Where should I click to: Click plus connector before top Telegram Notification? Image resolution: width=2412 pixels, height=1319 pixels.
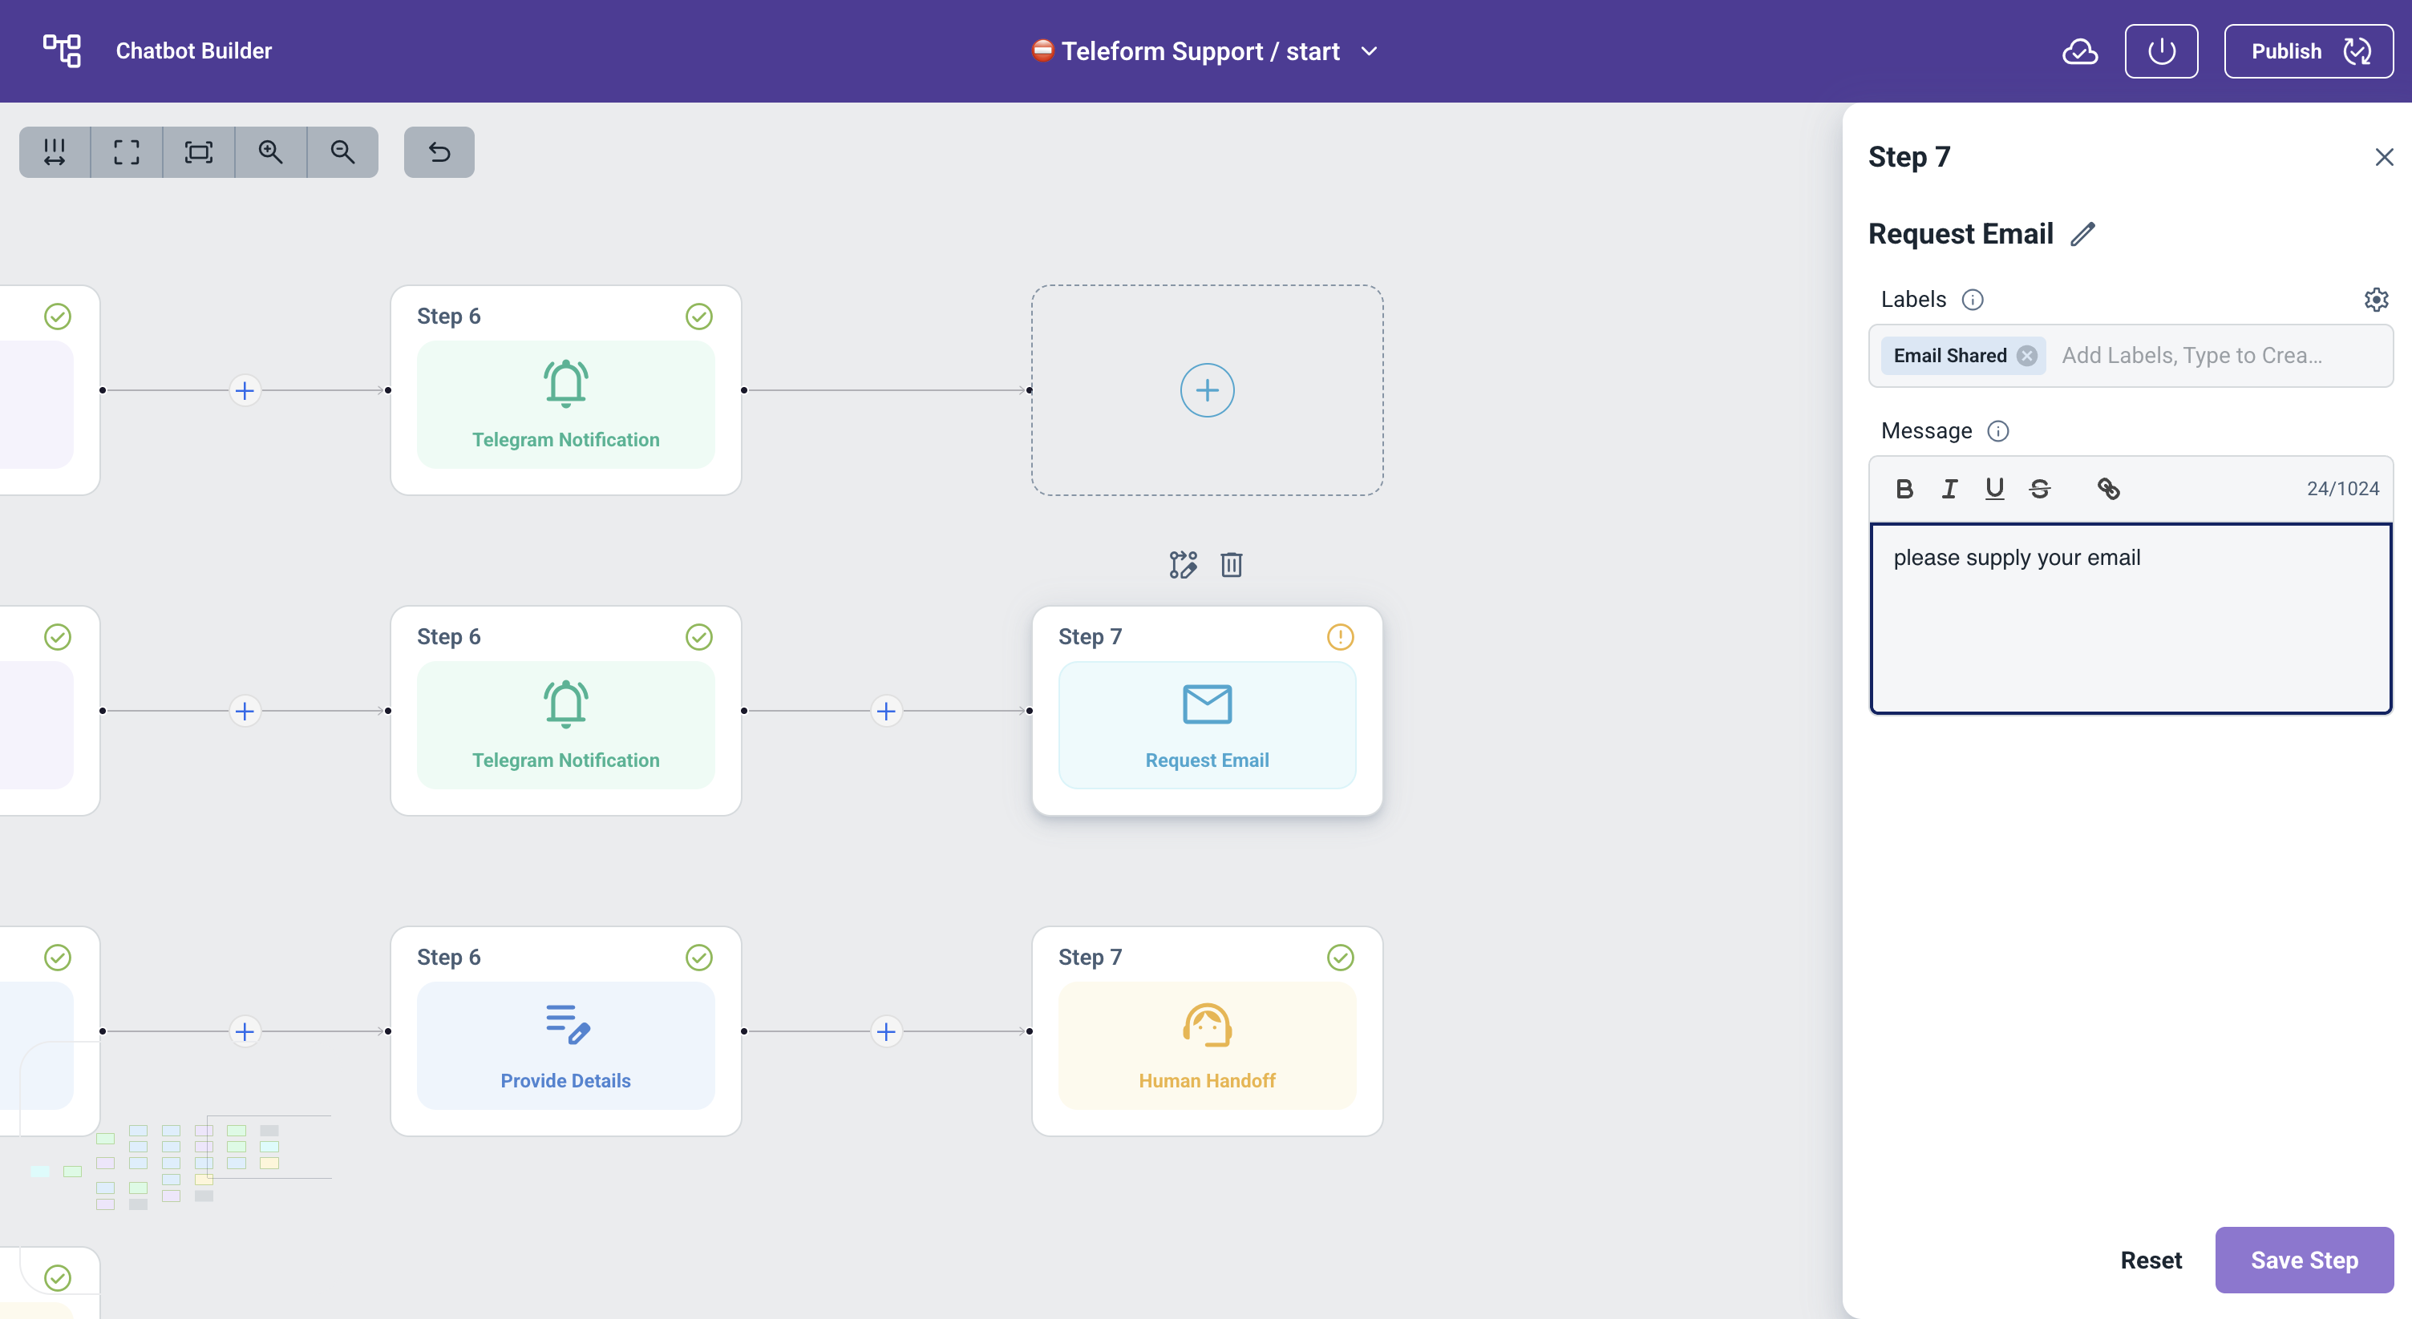click(x=245, y=390)
